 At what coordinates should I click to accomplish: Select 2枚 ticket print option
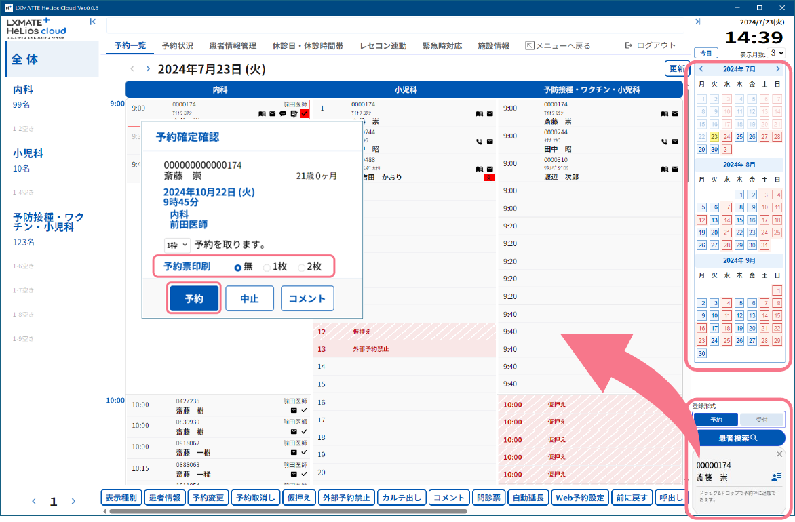pyautogui.click(x=302, y=267)
